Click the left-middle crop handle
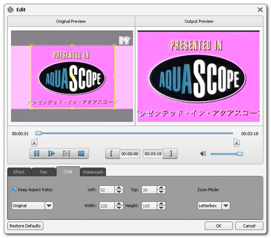Screen dimensions: 271x238 click(31, 77)
